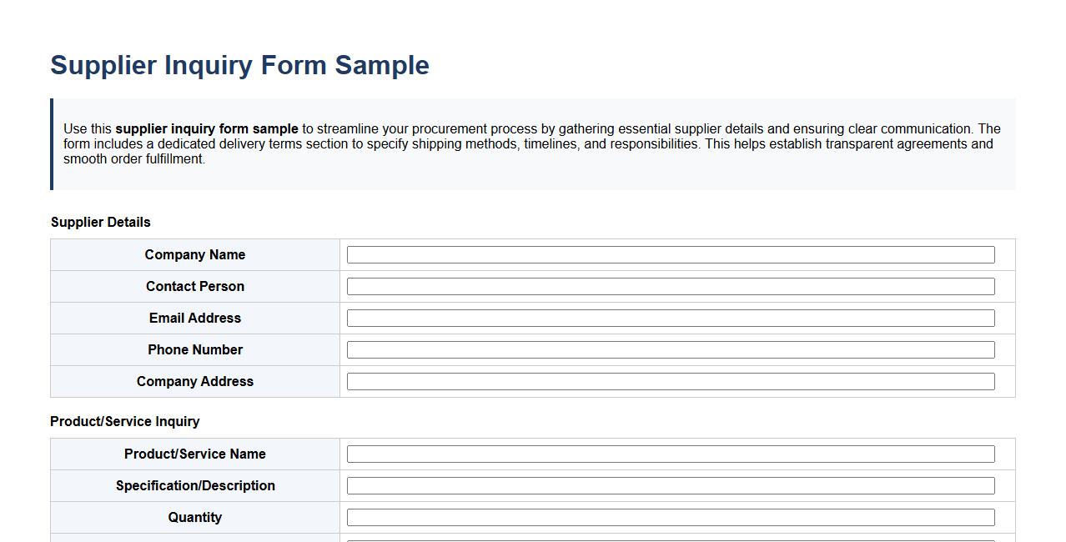The image size is (1066, 542).
Task: Select the Company Name row label
Action: 194,254
